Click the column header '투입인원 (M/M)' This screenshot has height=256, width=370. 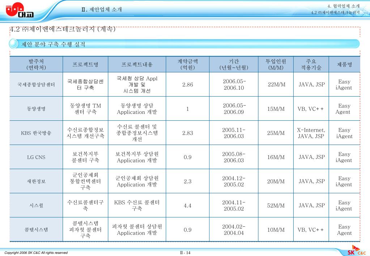click(x=276, y=64)
